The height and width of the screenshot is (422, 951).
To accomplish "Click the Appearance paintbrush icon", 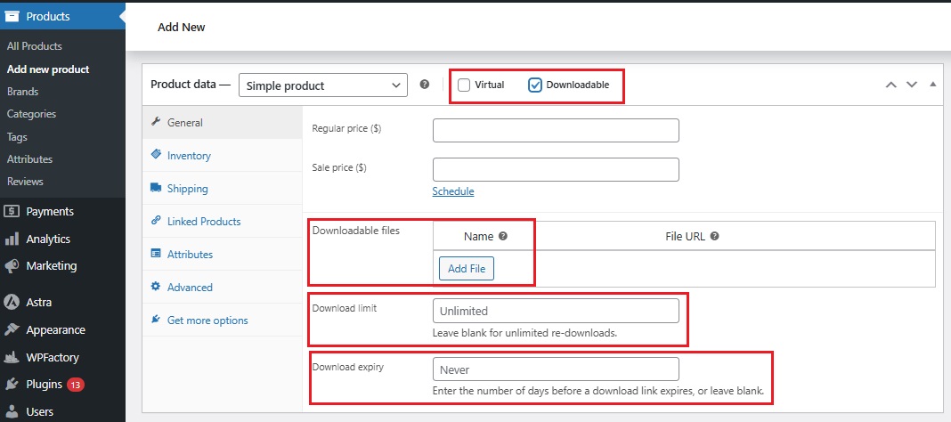I will (x=11, y=329).
